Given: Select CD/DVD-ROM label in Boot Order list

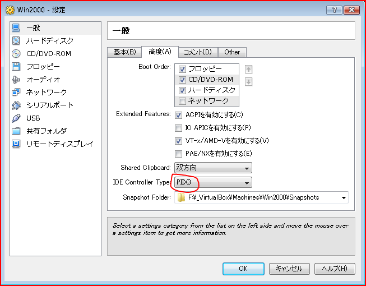Looking at the screenshot, I should point(211,80).
